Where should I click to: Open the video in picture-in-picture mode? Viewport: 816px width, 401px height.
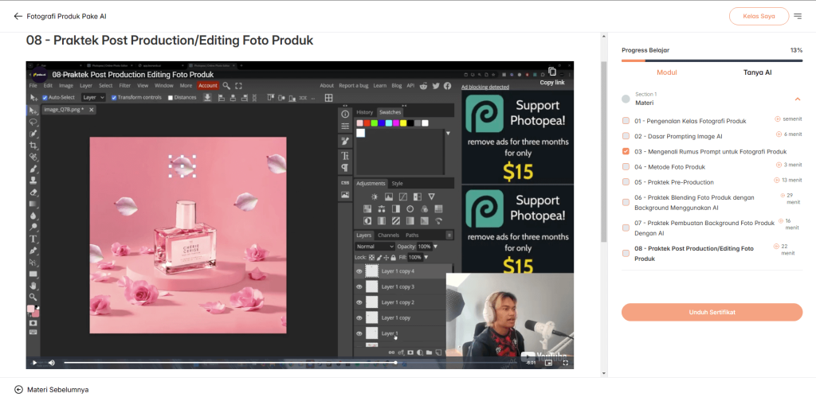[x=548, y=363]
